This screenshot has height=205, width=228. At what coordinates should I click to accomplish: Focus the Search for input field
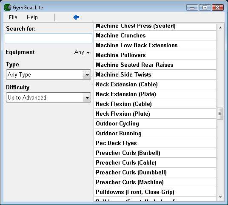click(x=48, y=39)
